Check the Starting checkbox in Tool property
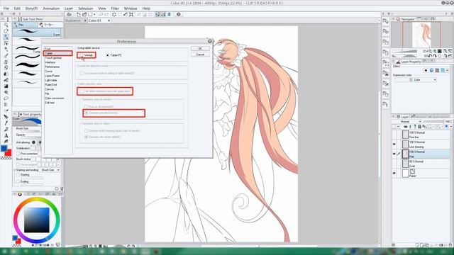The image size is (454, 255). click(x=18, y=175)
